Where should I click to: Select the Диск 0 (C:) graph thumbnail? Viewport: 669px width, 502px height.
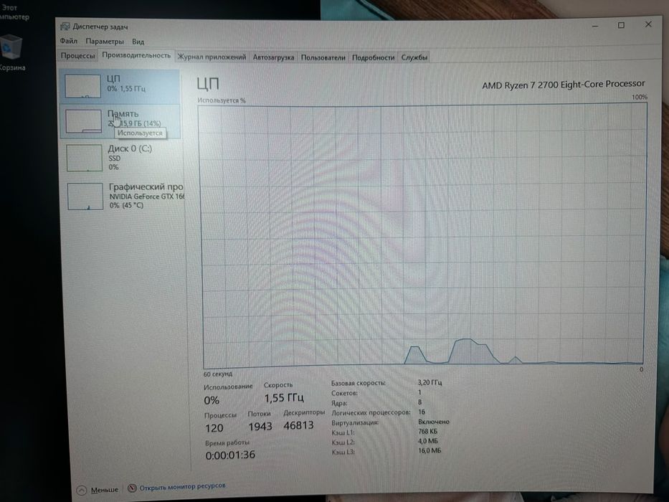84,158
